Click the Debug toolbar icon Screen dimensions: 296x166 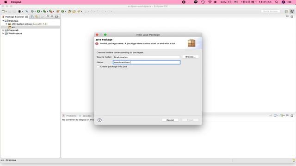[32, 11]
